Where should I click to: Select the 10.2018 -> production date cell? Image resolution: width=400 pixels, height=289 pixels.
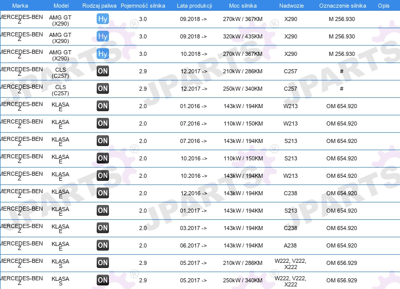[194, 54]
